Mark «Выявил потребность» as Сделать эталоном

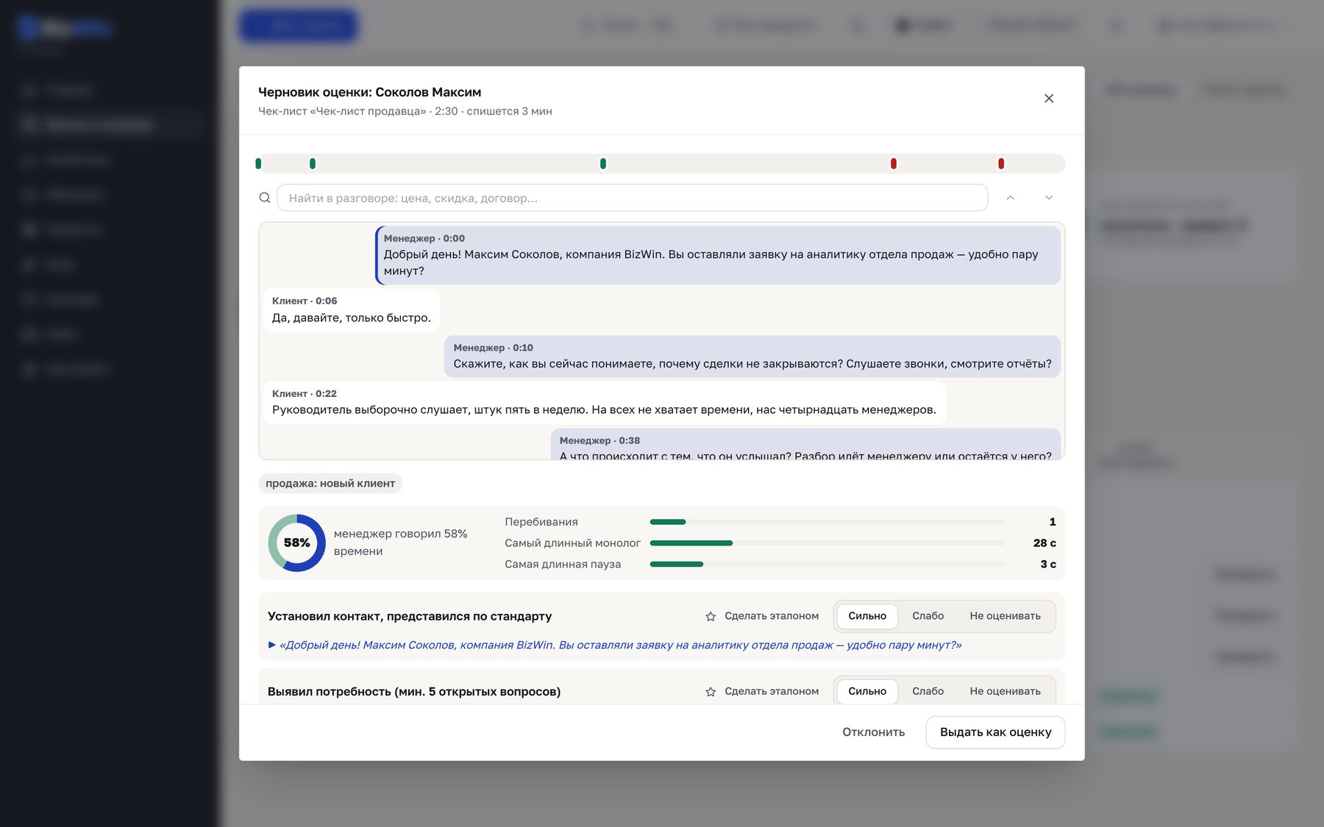click(x=762, y=691)
